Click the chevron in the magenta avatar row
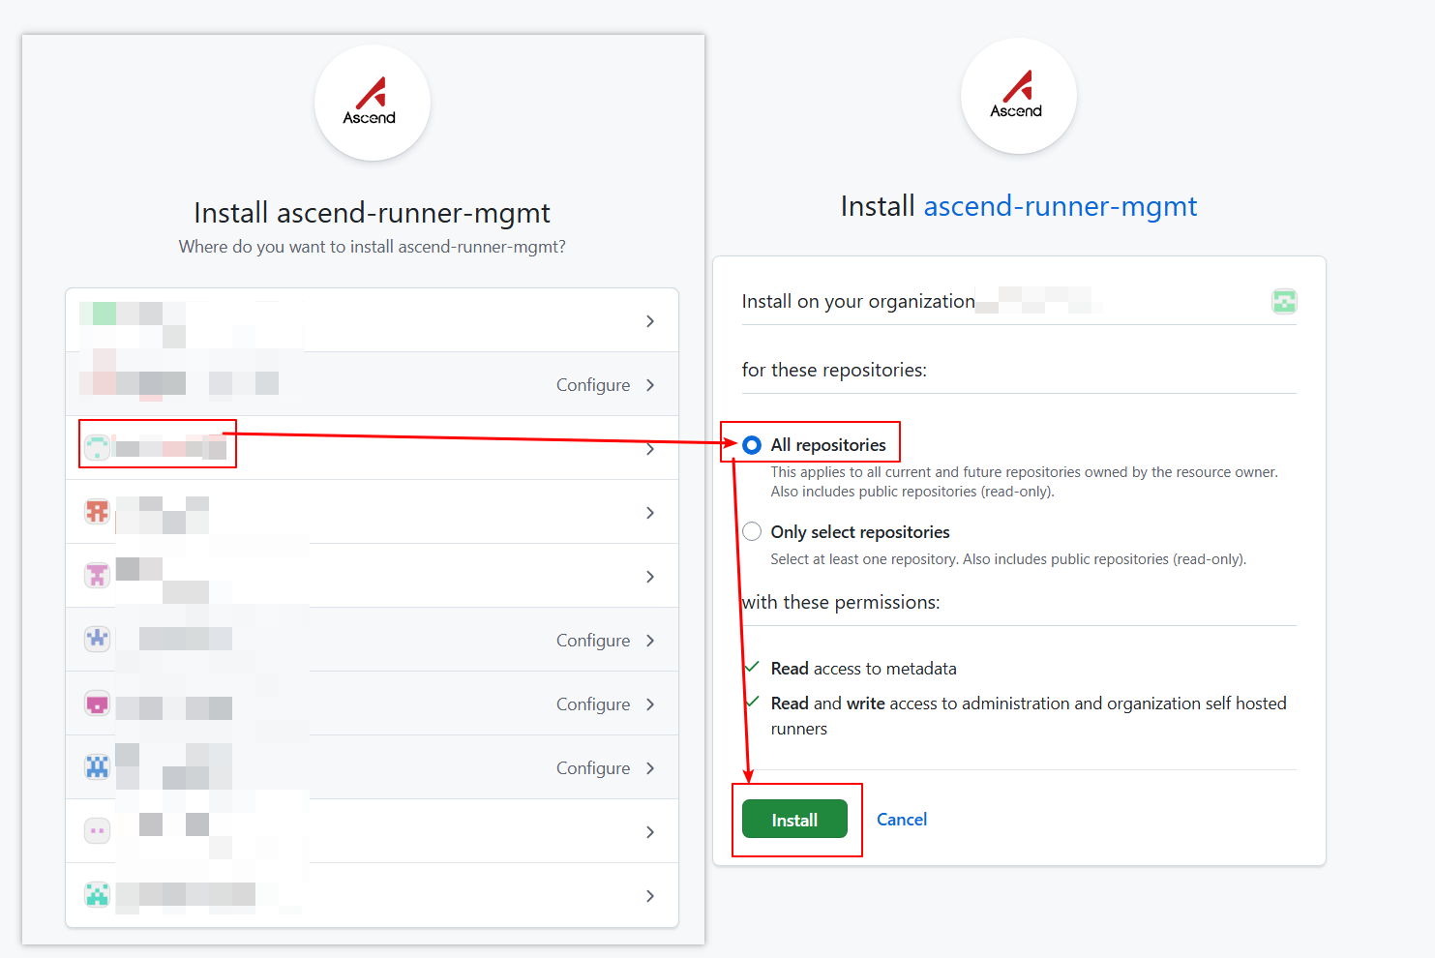This screenshot has width=1435, height=958. click(x=650, y=704)
